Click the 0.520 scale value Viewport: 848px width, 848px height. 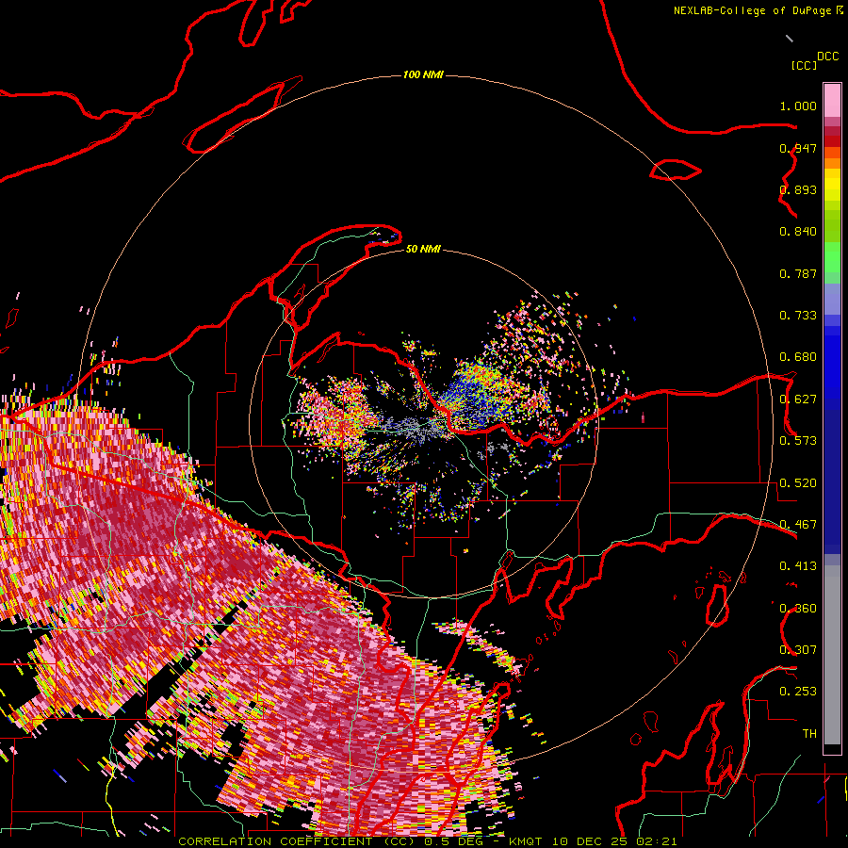(798, 483)
